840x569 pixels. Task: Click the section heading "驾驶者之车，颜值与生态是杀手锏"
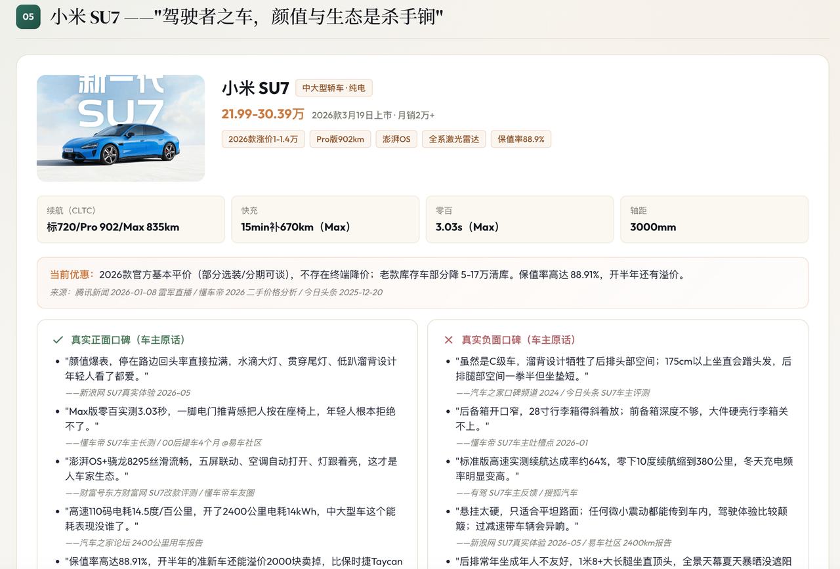(299, 17)
